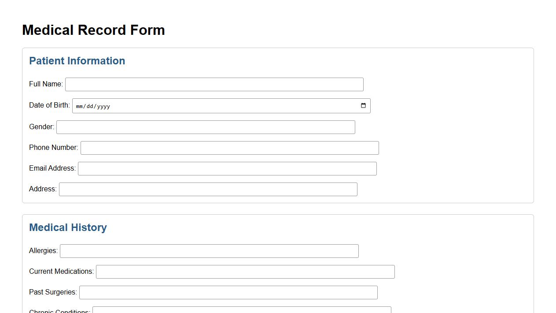Screen dimensions: 556x313
Task: Open the date picker calendar icon
Action: (363, 105)
